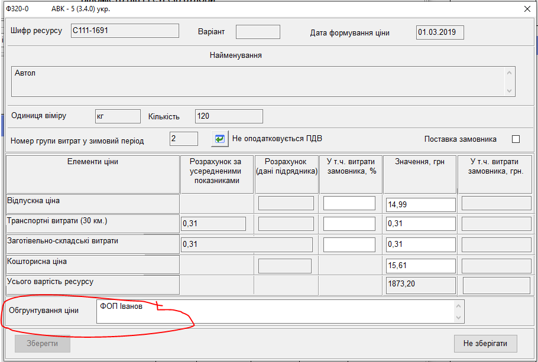Click the Відпускна ціна customer percent field

(x=349, y=203)
